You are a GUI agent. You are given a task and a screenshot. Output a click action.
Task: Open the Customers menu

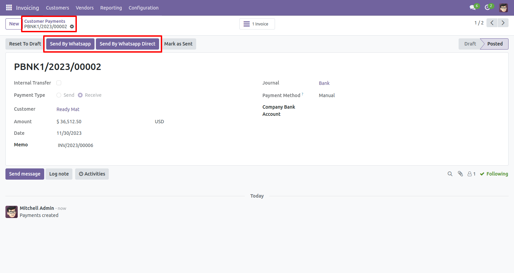(x=57, y=7)
